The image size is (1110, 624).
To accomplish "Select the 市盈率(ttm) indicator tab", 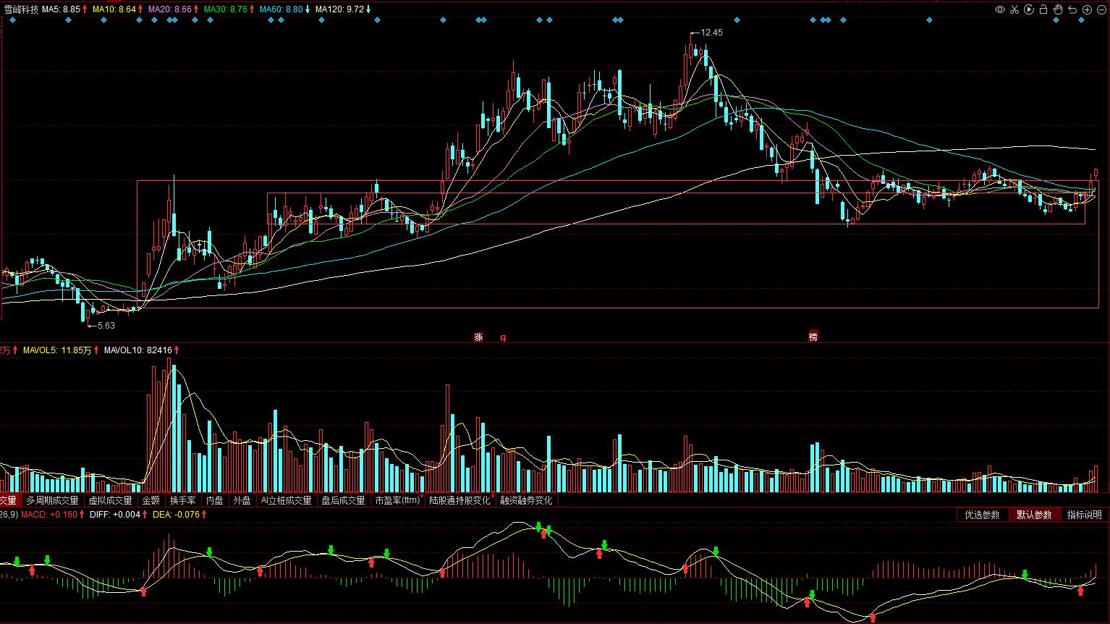I will [397, 500].
